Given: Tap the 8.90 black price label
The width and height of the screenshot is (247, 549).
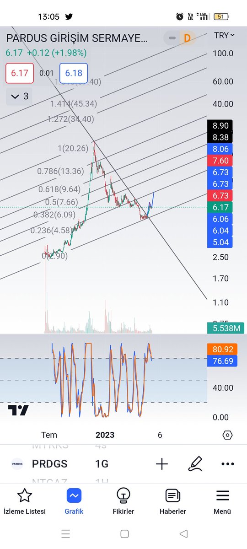Looking at the screenshot, I should [x=220, y=125].
